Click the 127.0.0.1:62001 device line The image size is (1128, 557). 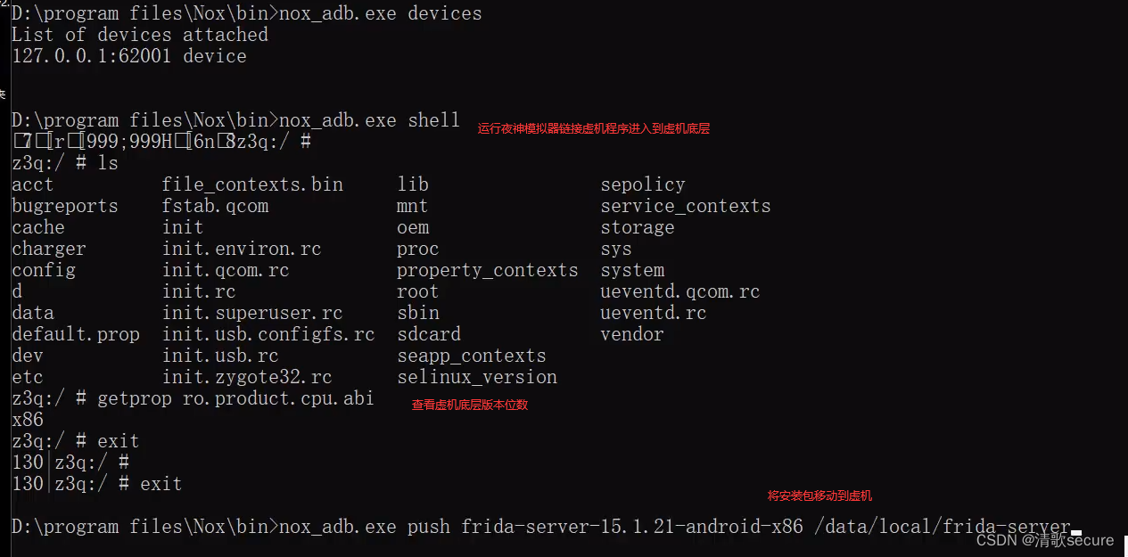128,56
